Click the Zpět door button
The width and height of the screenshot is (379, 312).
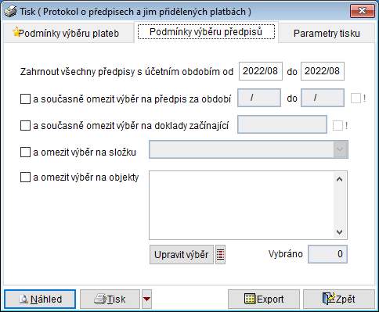pyautogui.click(x=339, y=299)
